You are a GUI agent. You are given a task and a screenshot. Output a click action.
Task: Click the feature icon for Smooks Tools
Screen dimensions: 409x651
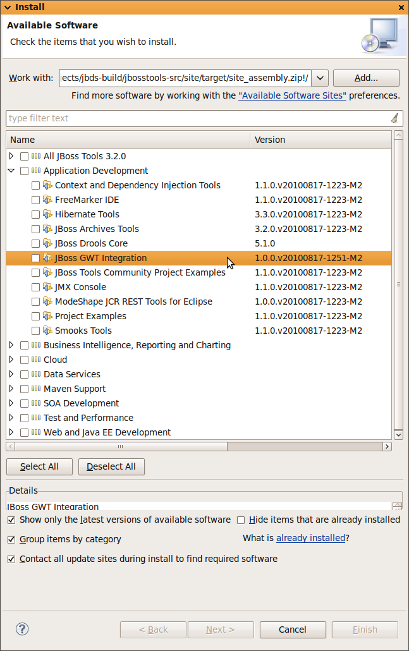(48, 331)
